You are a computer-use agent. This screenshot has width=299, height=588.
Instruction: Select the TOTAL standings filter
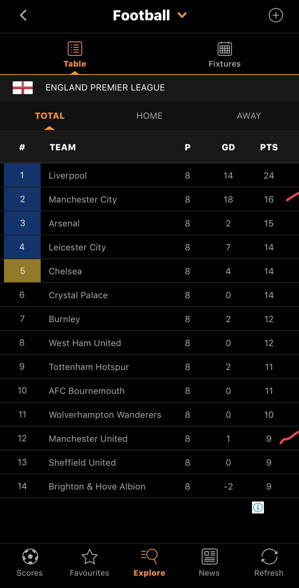click(x=50, y=116)
